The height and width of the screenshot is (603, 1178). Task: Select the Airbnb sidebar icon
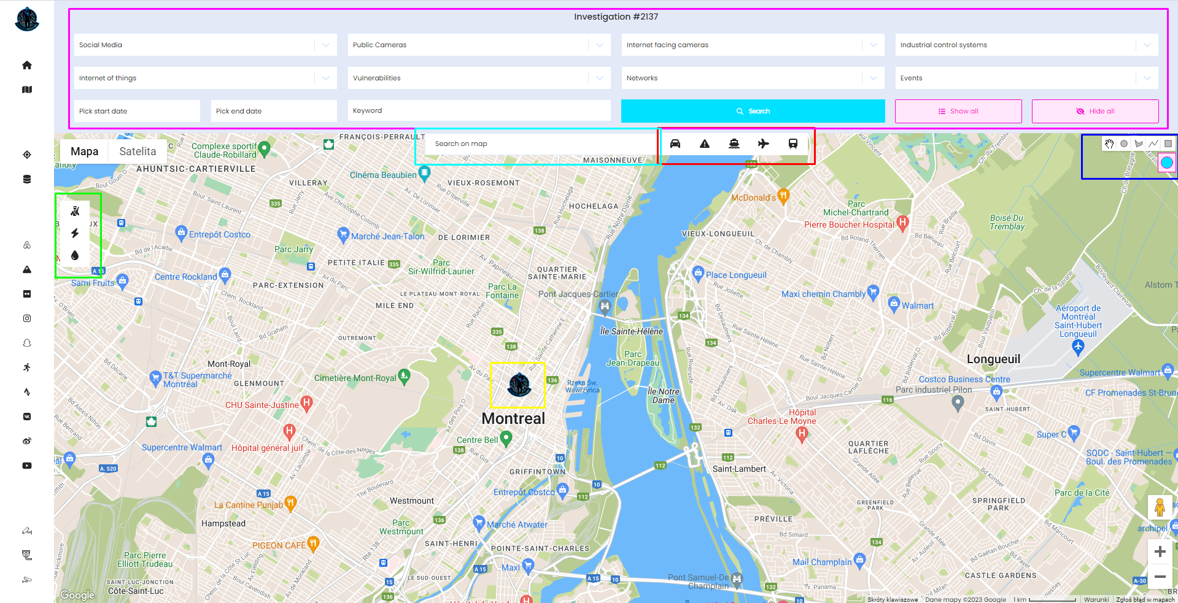tap(27, 245)
